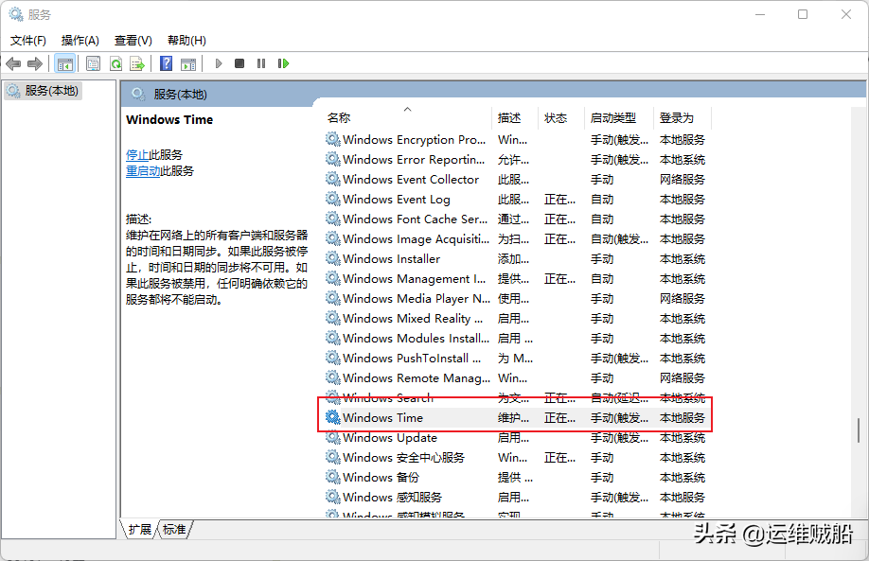Click the vertical scrollbar thumb of the services list
The image size is (869, 561).
pyautogui.click(x=859, y=430)
